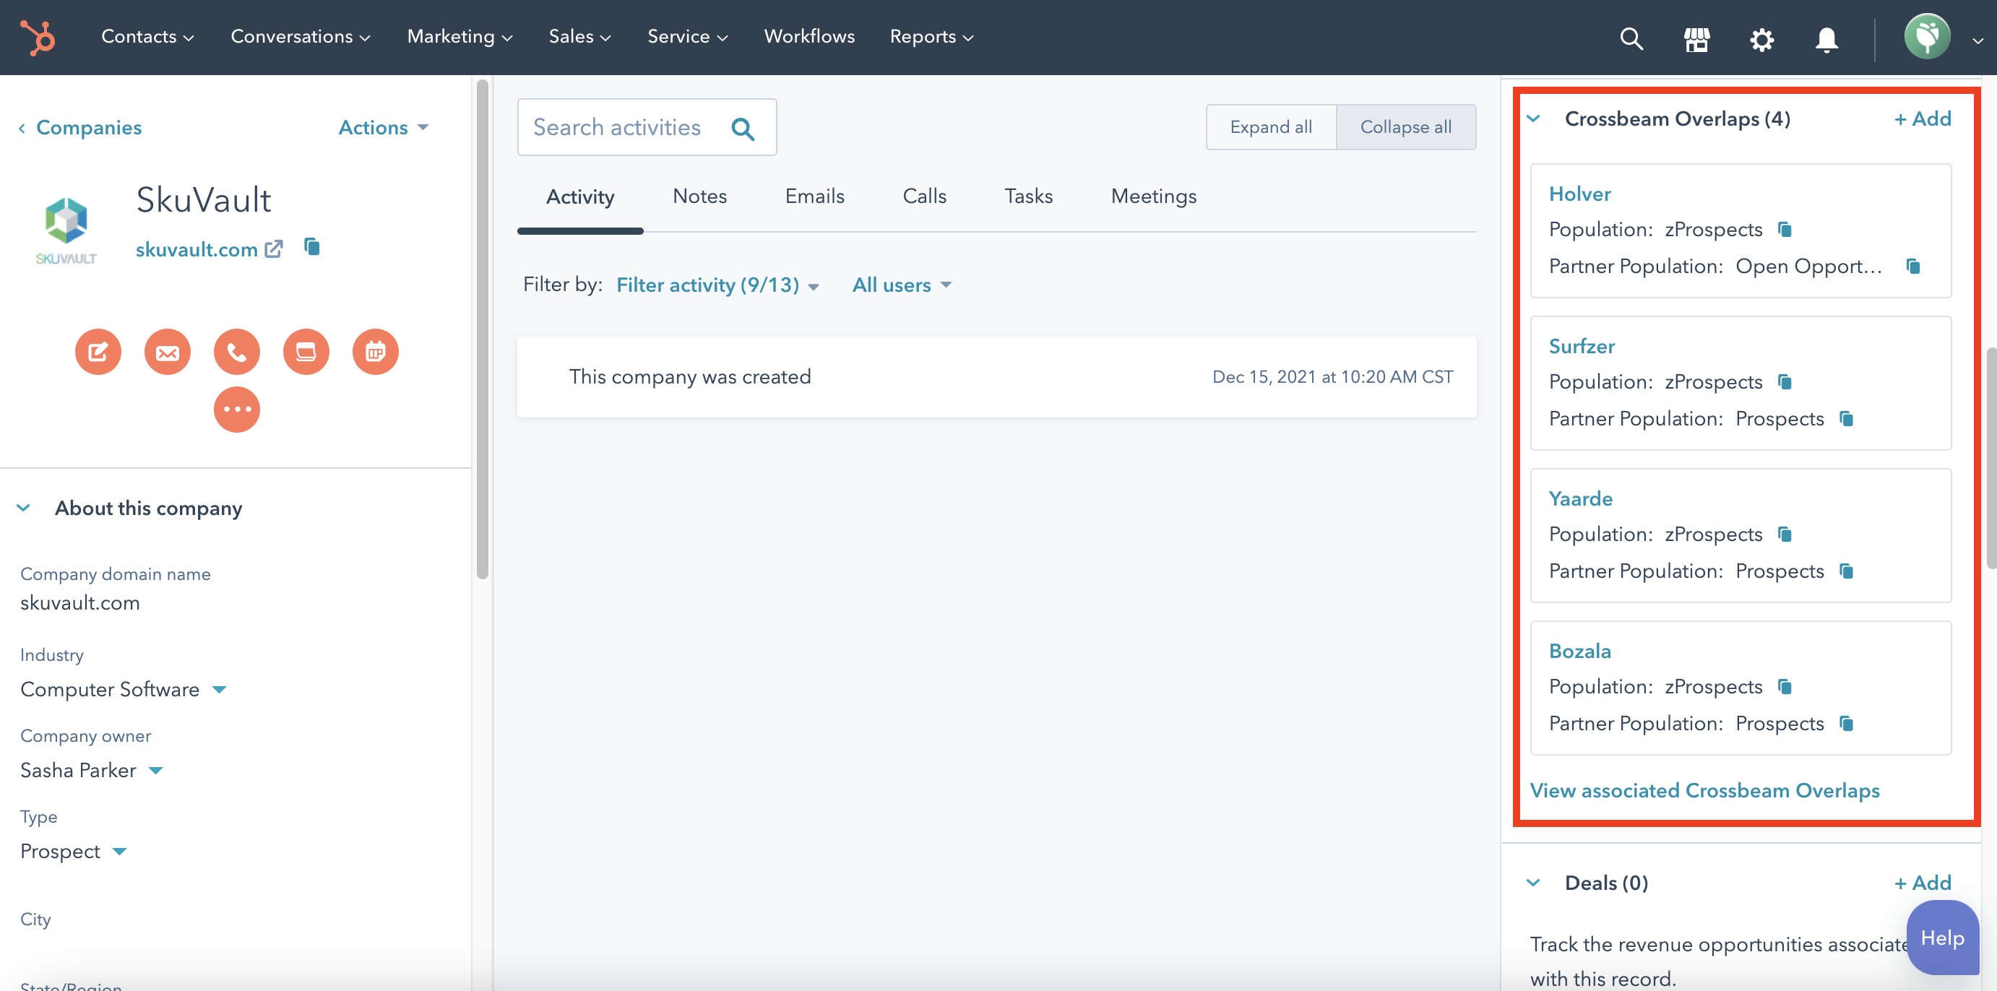This screenshot has height=991, width=1997.
Task: Collapse About this company section
Action: click(x=23, y=509)
